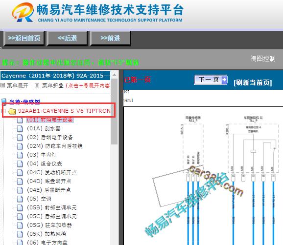Click page icon beside (01) 前端电子设备
Screen dimensions: 283x245
[20, 120]
